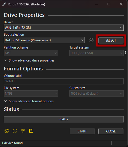Expand Show advanced drive properties
Image resolution: width=128 pixels, height=147 pixels.
(x=29, y=60)
